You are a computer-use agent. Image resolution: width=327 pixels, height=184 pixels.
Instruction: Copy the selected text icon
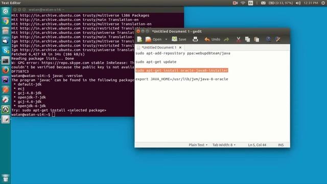pyautogui.click(x=247, y=39)
